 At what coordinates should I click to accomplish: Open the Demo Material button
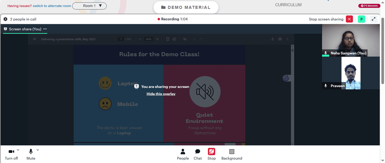(x=186, y=7)
